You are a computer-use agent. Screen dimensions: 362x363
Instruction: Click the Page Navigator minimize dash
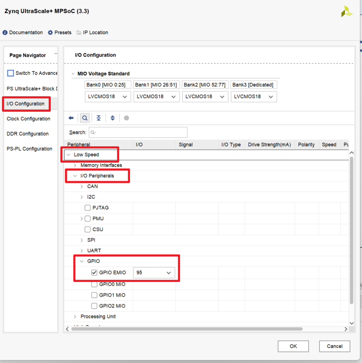point(56,54)
